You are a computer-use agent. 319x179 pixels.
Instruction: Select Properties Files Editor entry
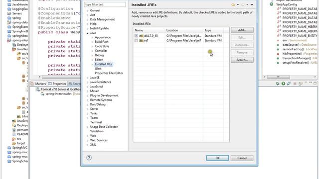(109, 73)
